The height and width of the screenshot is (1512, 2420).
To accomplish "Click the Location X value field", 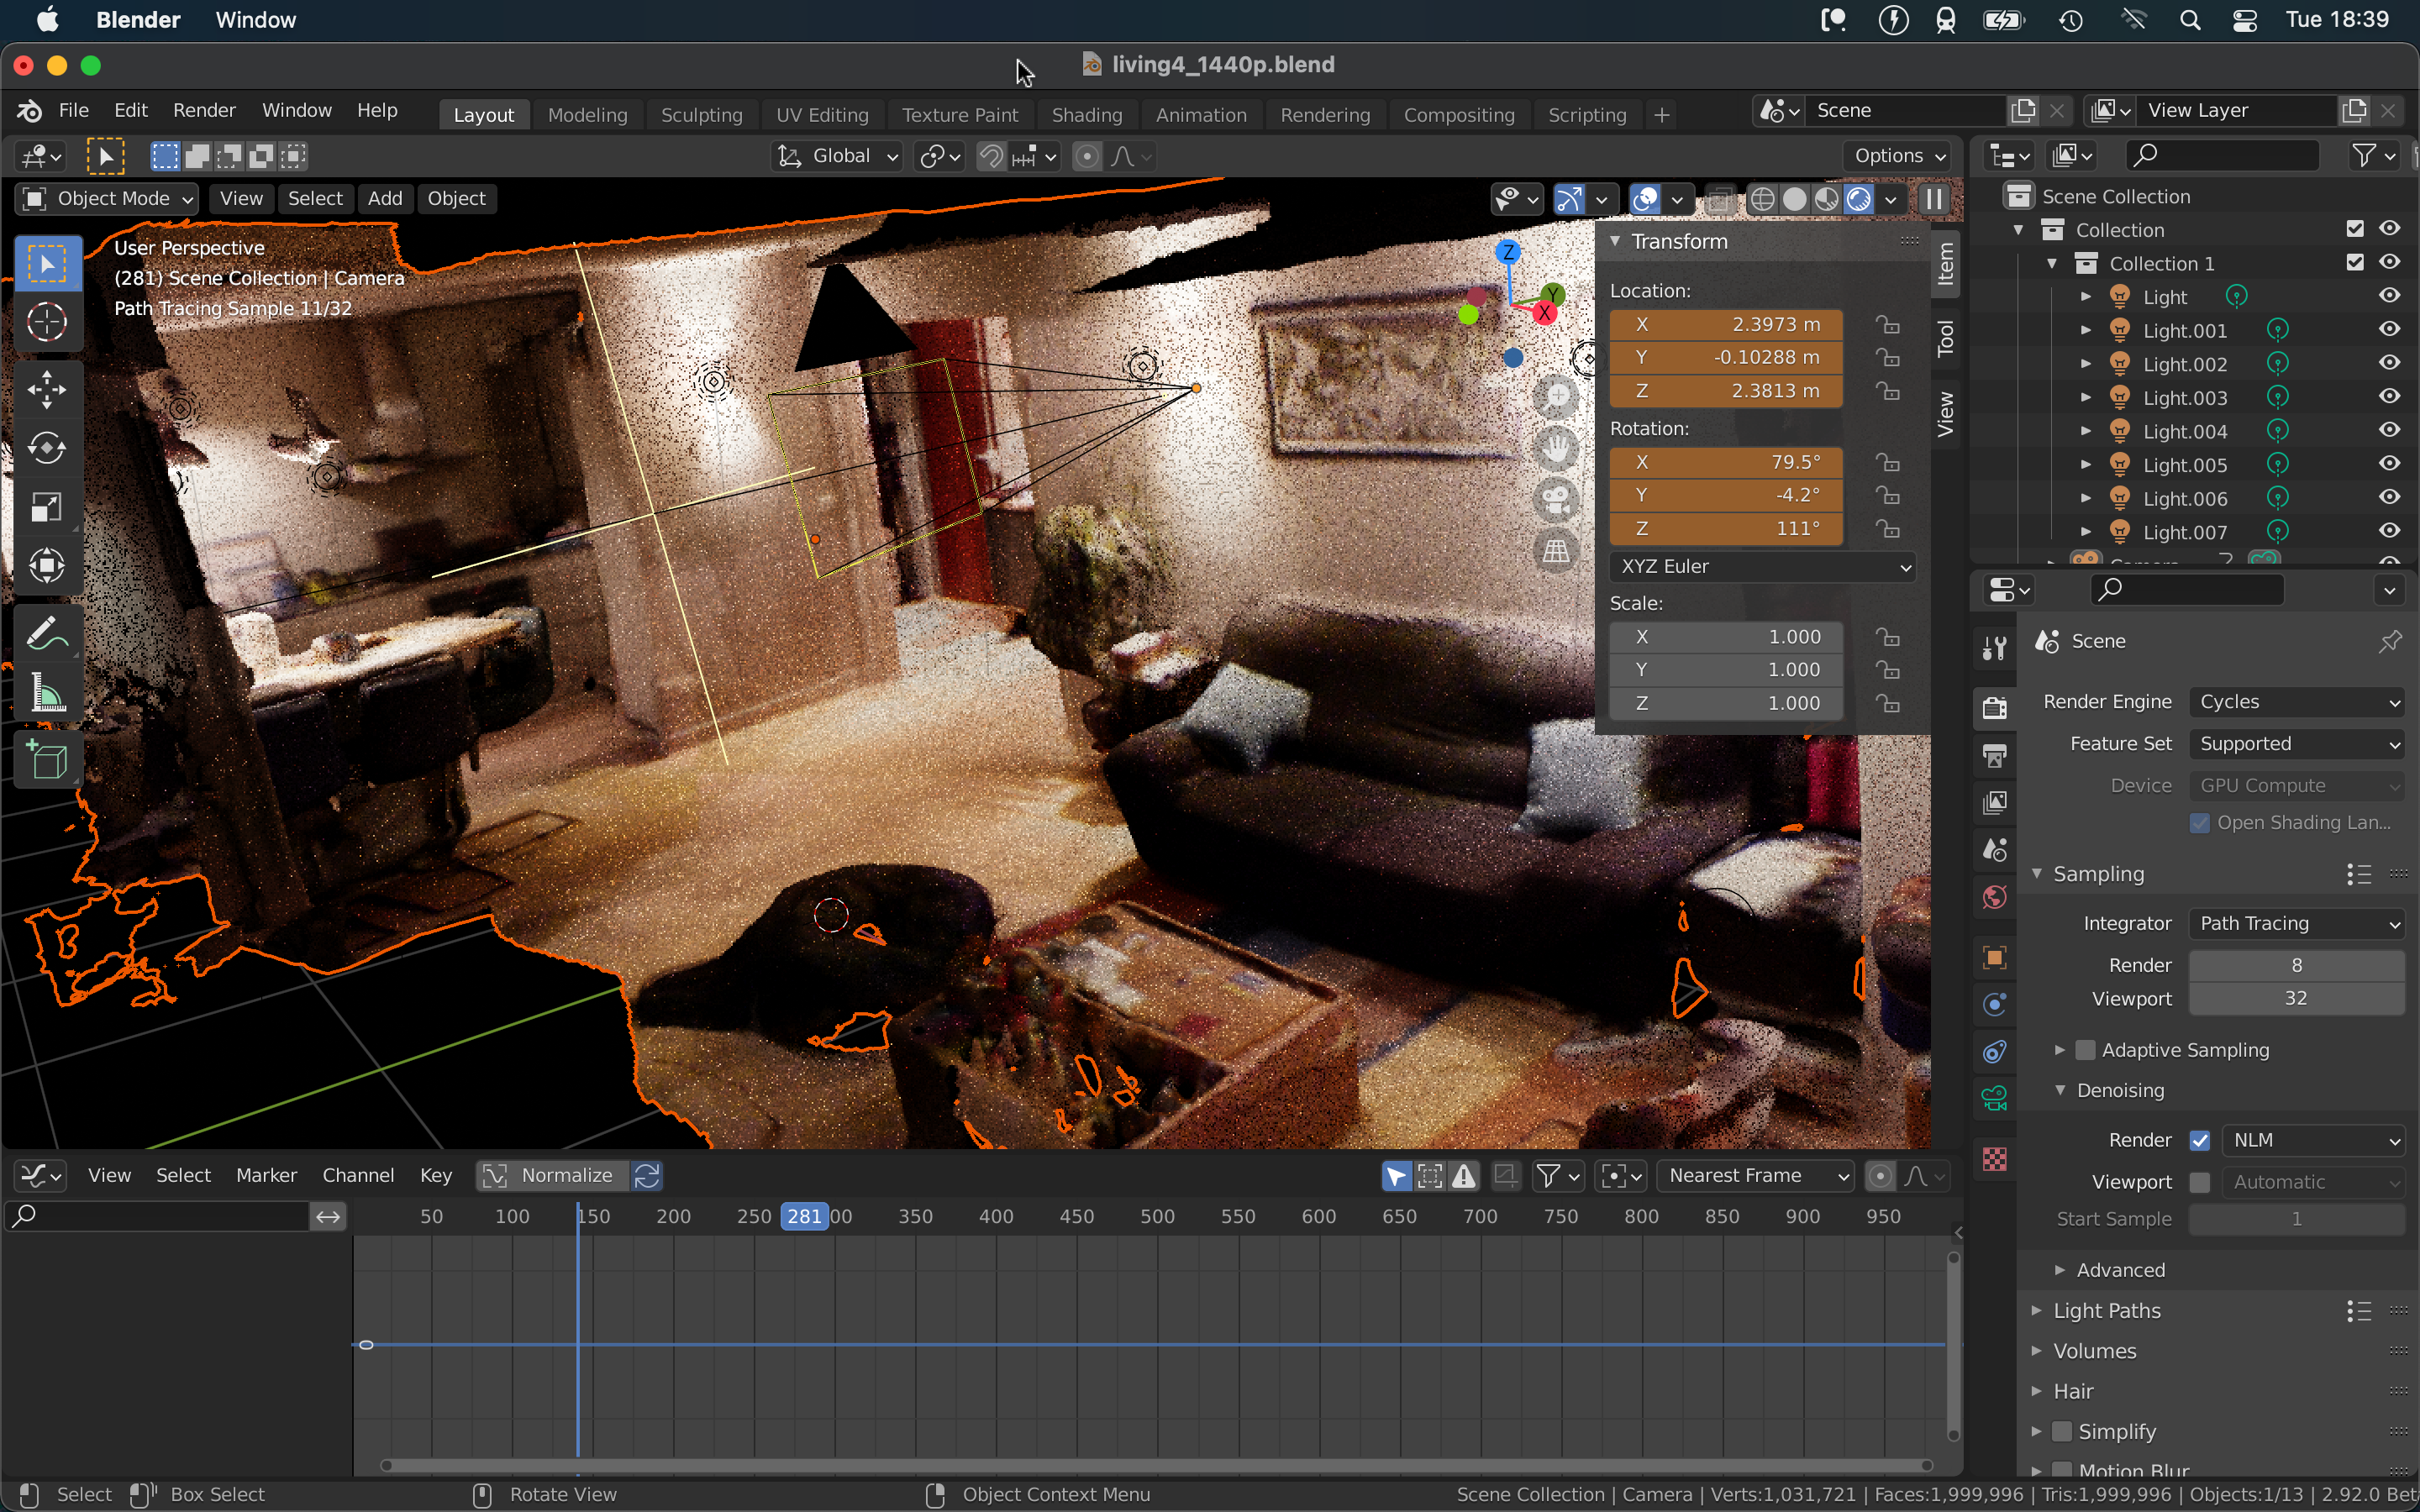I will 1726,324.
